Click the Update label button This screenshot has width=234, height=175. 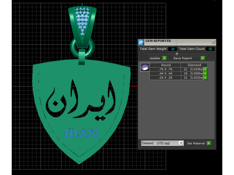155,58
